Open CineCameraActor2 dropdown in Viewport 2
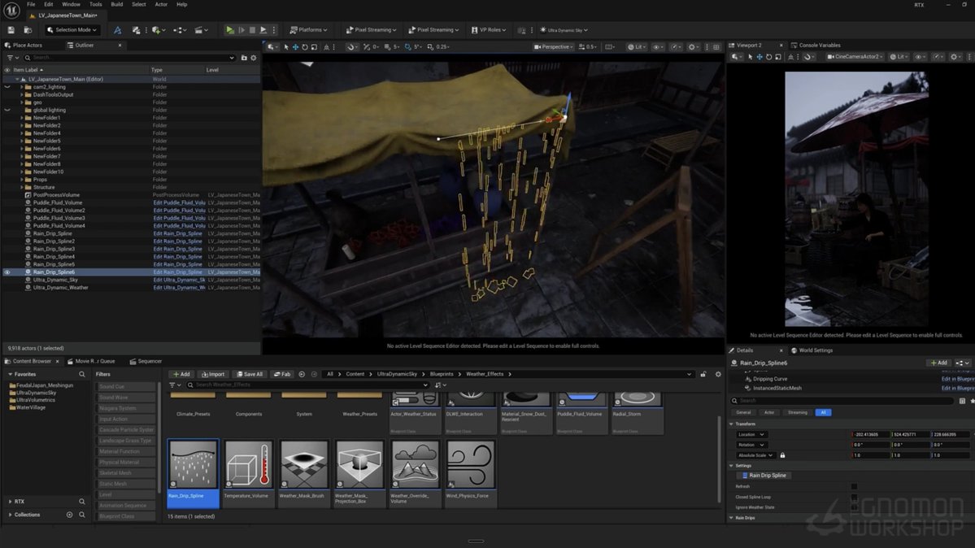Screen dimensions: 975x548 [855, 57]
